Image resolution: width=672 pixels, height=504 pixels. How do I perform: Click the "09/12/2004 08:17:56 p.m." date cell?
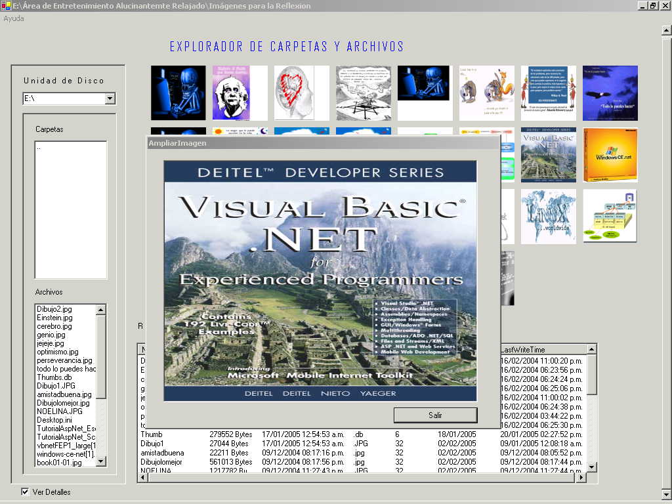[x=303, y=462]
